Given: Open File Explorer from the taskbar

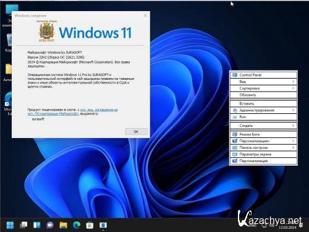Looking at the screenshot, I should coord(64,225).
